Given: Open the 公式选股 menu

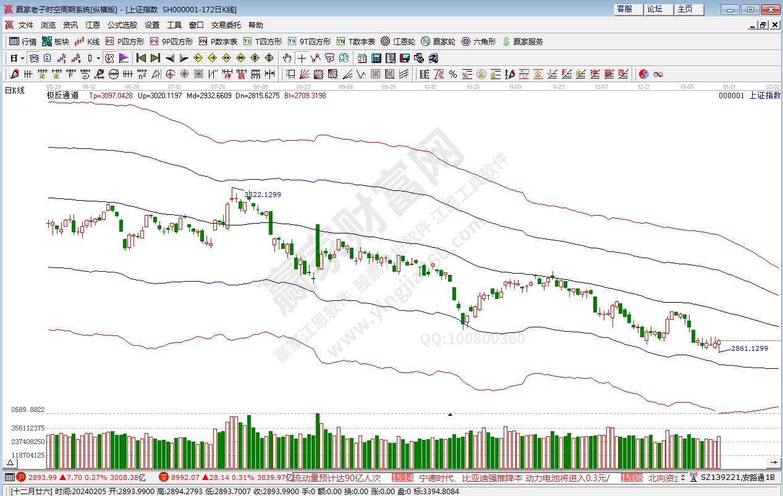Looking at the screenshot, I should click(x=122, y=25).
